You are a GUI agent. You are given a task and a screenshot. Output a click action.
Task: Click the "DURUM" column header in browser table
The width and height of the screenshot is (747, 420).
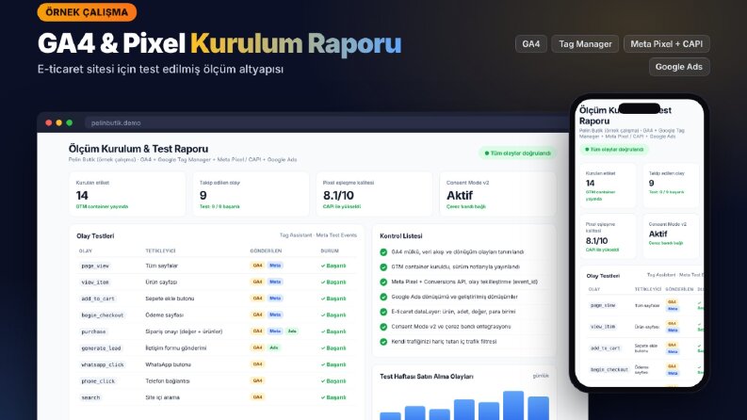pos(330,250)
